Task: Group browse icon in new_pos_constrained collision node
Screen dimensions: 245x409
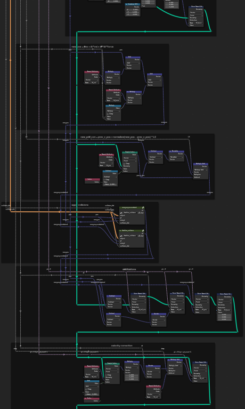Action: point(122,213)
